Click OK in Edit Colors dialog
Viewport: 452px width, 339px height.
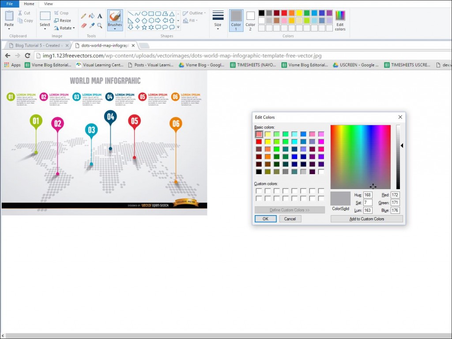[x=265, y=219]
